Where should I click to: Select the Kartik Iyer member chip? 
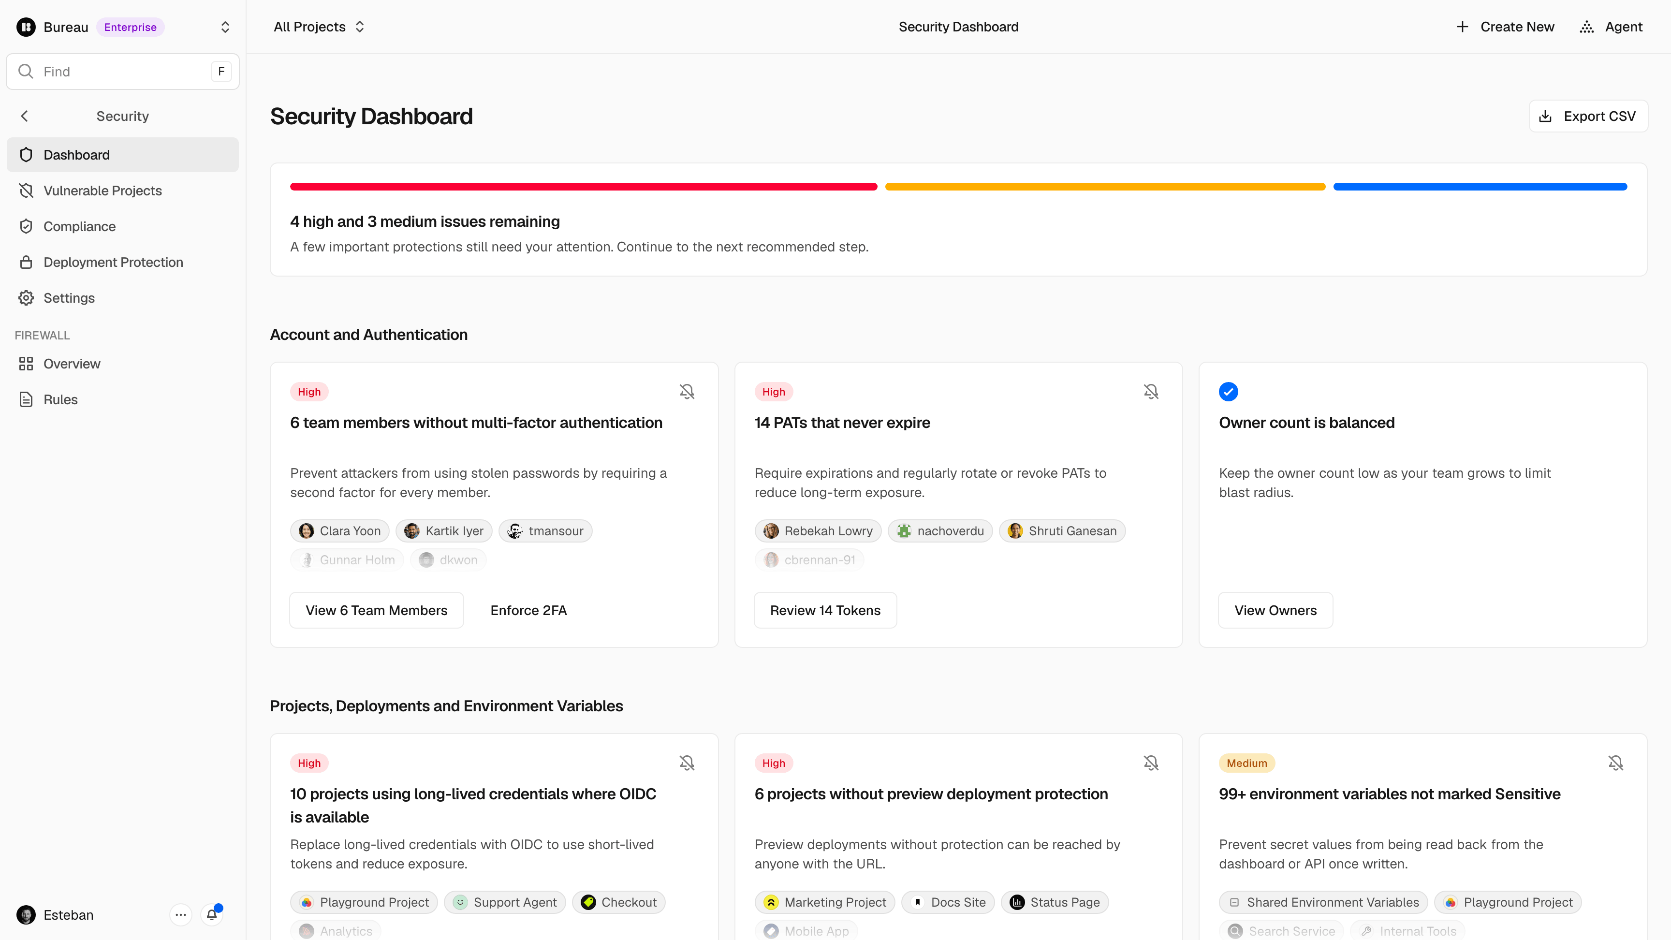point(444,530)
